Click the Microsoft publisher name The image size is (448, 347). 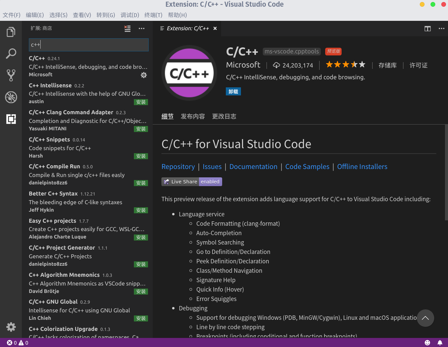pos(243,65)
